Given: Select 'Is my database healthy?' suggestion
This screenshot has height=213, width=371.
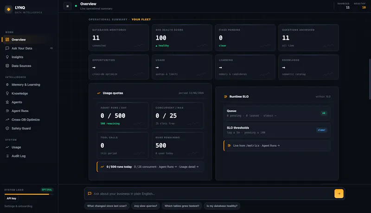Looking at the screenshot, I should 222,206.
